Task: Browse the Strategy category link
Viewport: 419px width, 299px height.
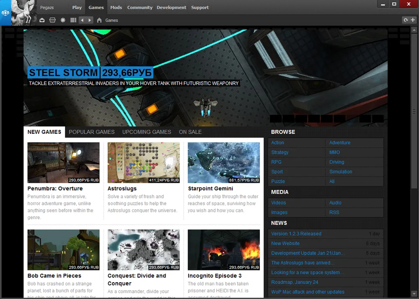Action: (280, 152)
